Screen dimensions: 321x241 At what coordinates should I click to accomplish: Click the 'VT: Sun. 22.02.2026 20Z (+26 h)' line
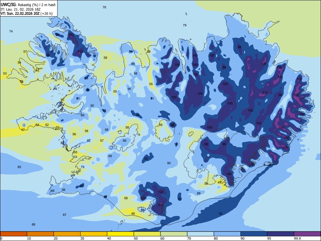[27, 13]
